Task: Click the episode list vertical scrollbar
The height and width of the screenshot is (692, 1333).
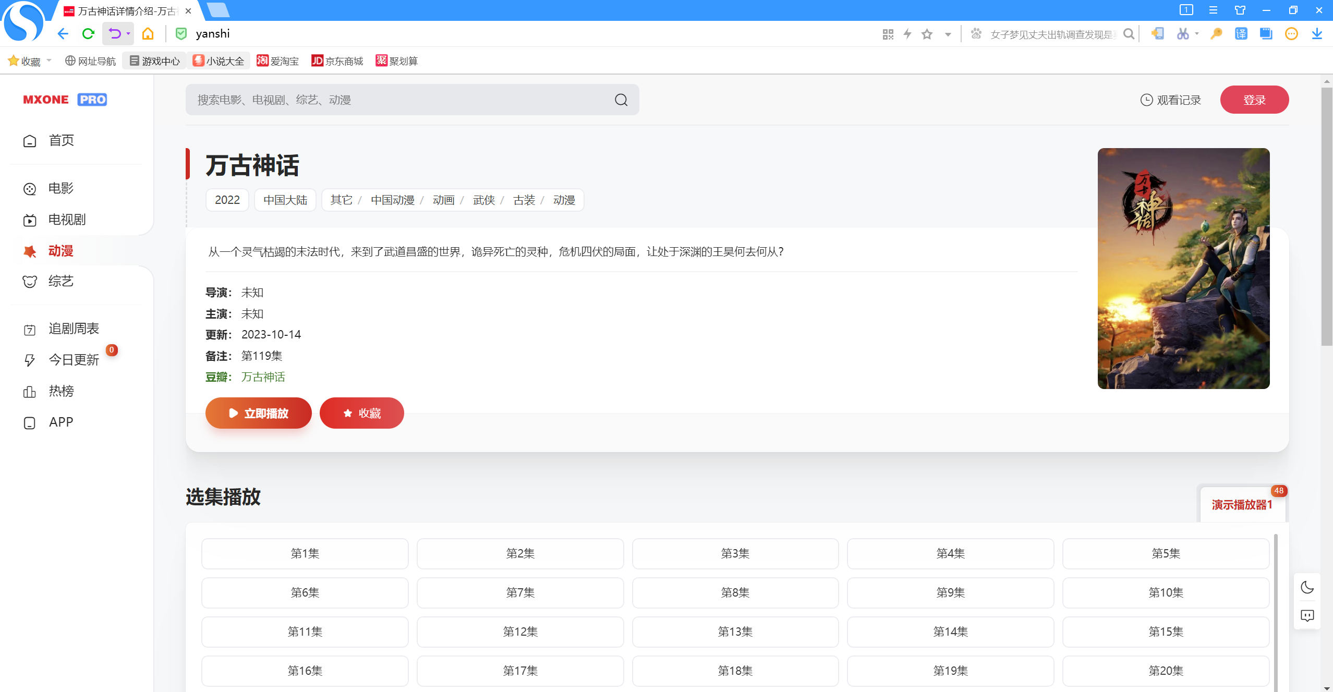Action: (x=1276, y=610)
